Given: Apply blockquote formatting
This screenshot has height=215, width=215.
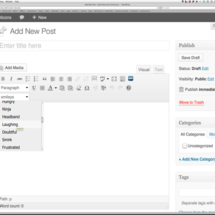Looking at the screenshot, I should click(x=44, y=79).
